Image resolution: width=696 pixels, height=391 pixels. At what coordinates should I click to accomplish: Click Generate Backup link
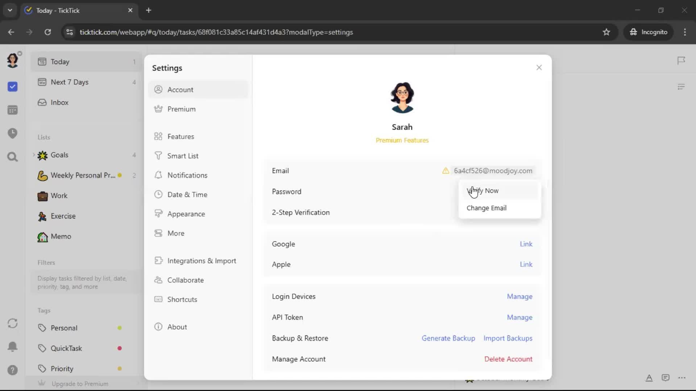tap(448, 338)
